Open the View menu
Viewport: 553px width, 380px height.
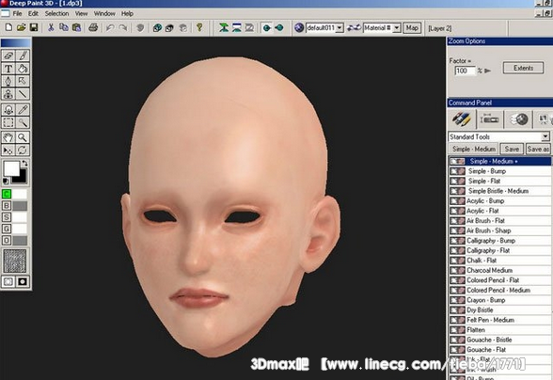pos(81,13)
